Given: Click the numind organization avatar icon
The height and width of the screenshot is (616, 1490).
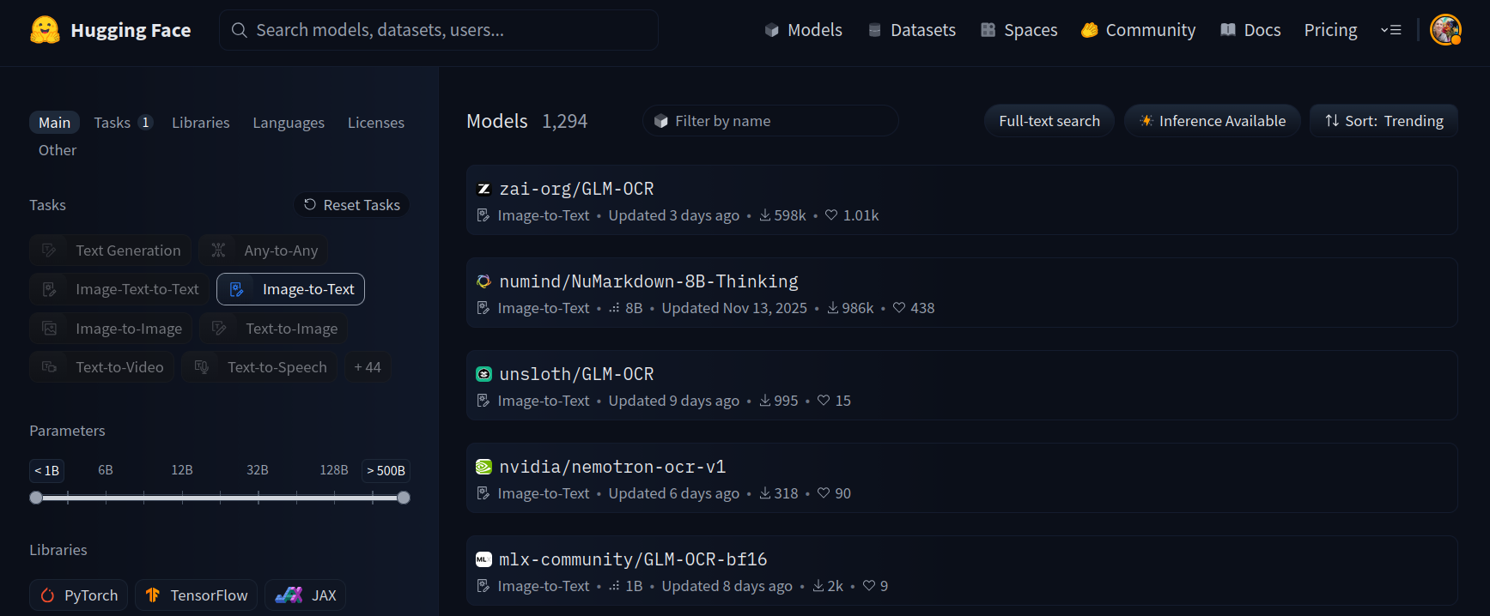Looking at the screenshot, I should click(x=483, y=281).
